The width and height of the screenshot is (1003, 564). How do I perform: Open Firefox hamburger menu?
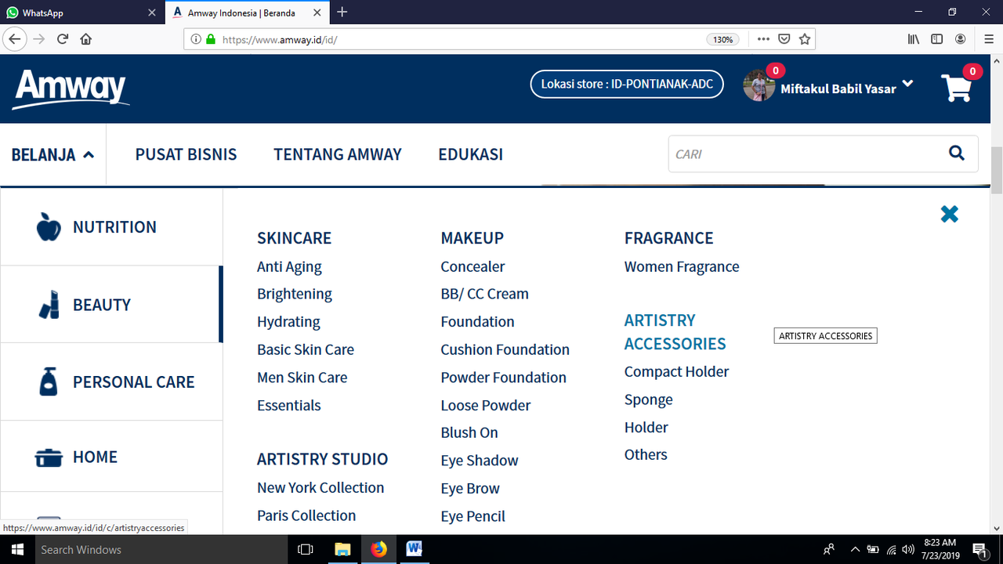[x=989, y=39]
